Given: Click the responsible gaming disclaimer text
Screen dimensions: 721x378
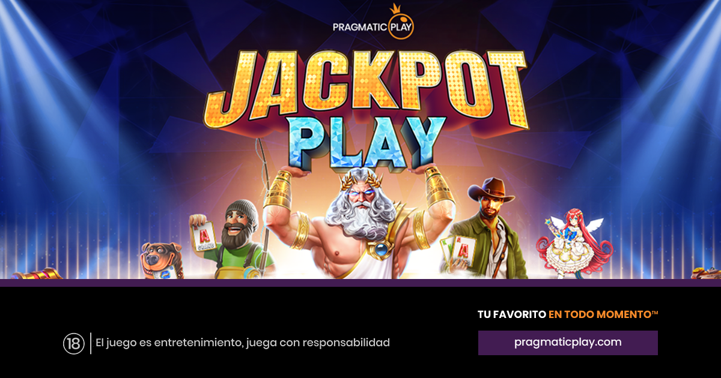Looking at the screenshot, I should 243,343.
